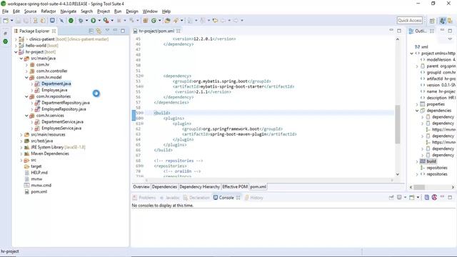Click the Open Type toolbar icon

point(167,21)
